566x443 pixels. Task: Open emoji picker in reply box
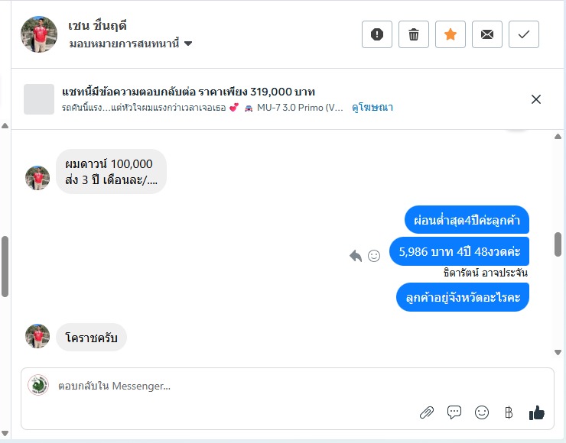pos(482,412)
